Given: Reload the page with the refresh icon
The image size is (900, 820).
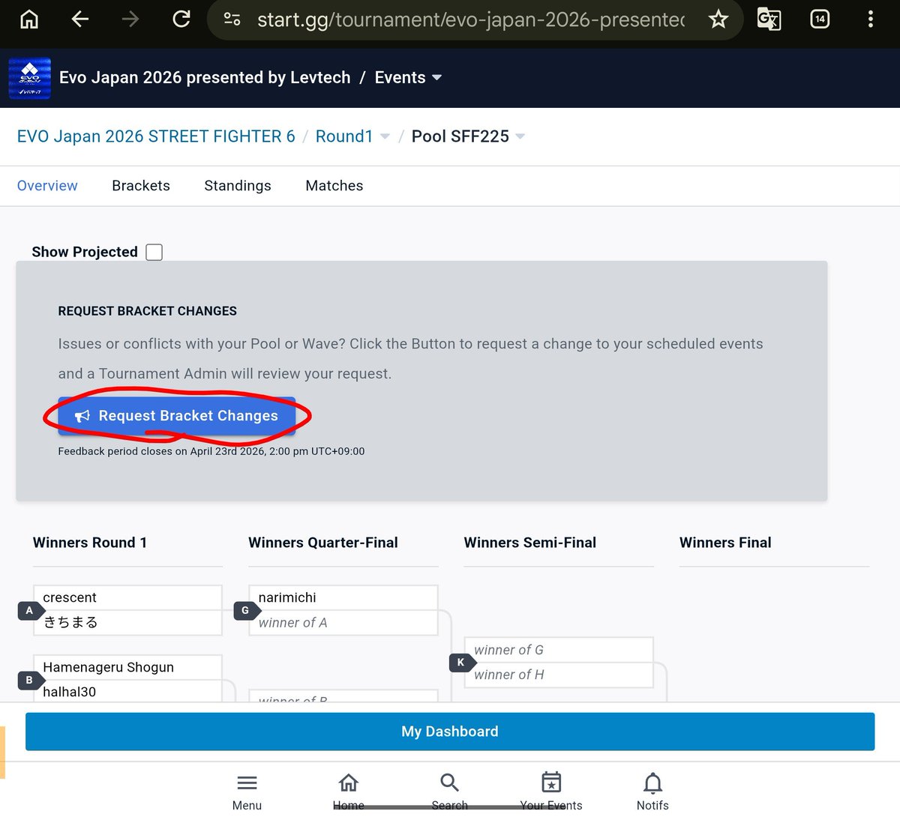Looking at the screenshot, I should coord(181,19).
